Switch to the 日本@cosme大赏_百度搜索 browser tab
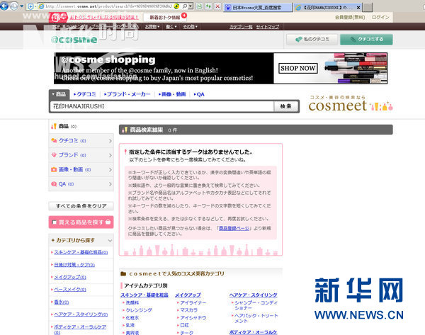Image resolution: width=425 pixels, height=335 pixels. (x=258, y=7)
